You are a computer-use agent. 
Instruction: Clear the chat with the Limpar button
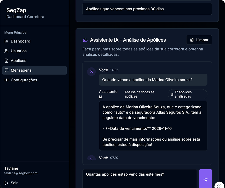click(x=199, y=40)
